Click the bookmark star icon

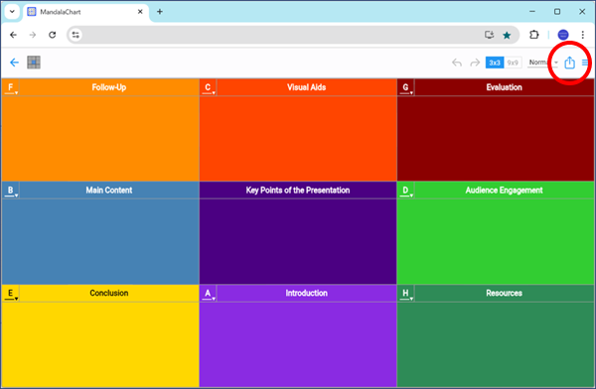pyautogui.click(x=507, y=35)
